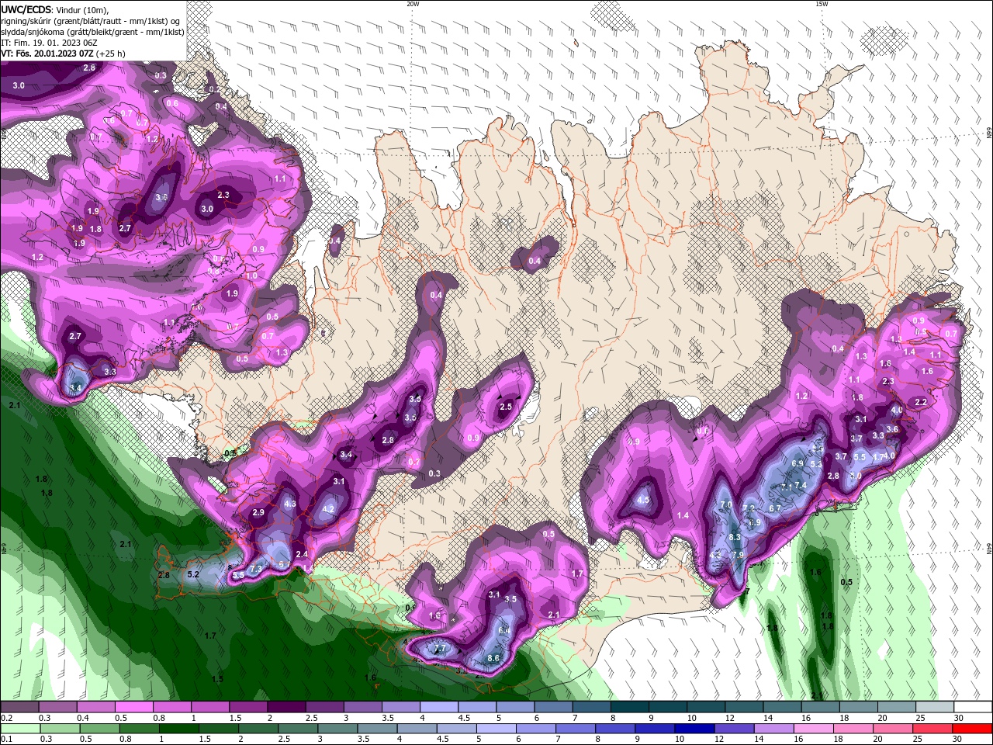Screen dimensions: 993x745
Task: Click the 2.9 snowfall value label
Action: pyautogui.click(x=258, y=512)
